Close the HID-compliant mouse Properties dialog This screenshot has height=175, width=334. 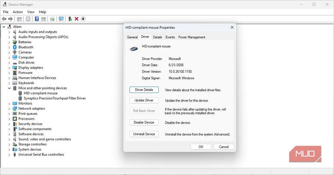[x=232, y=27]
